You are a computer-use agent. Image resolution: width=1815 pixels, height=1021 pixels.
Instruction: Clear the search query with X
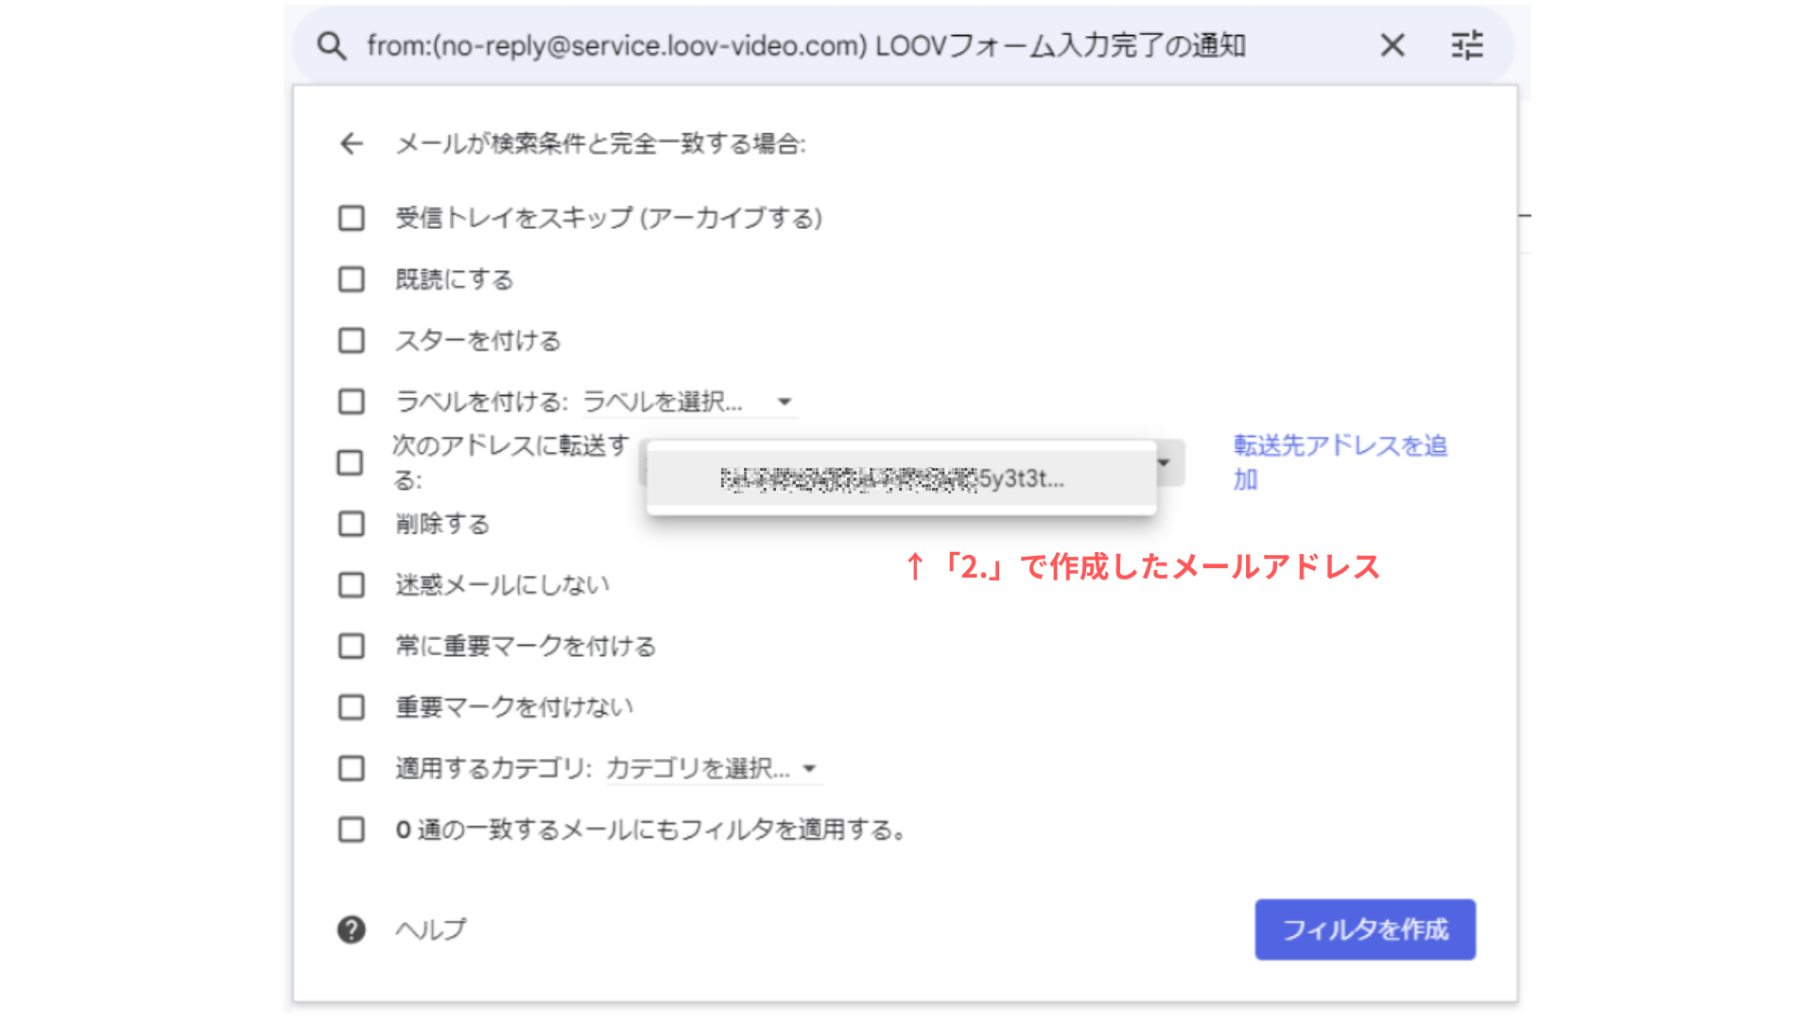[1391, 45]
